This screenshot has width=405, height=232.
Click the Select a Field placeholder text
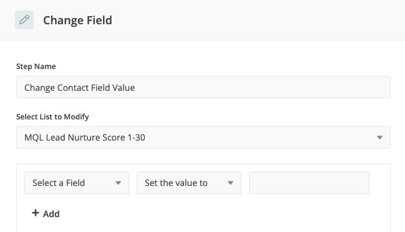[59, 183]
